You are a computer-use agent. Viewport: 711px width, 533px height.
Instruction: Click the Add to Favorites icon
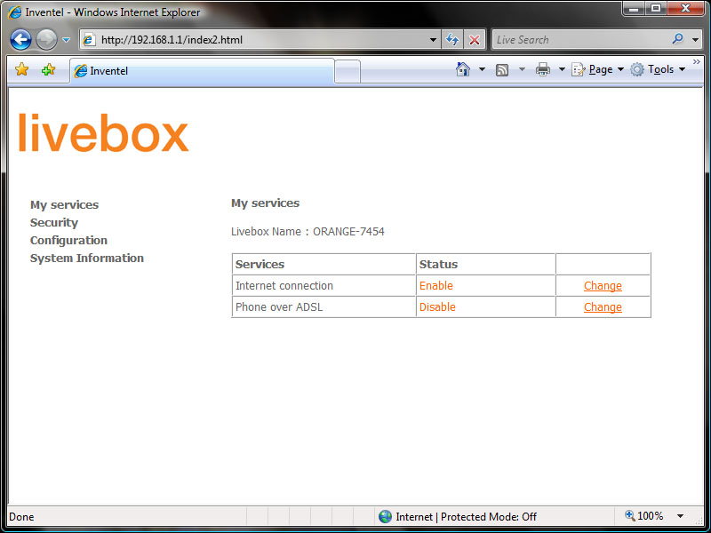[48, 69]
